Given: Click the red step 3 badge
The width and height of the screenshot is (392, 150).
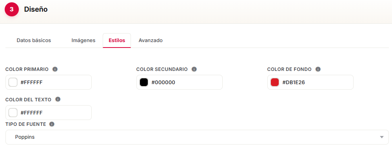Looking at the screenshot, I should 11,9.
